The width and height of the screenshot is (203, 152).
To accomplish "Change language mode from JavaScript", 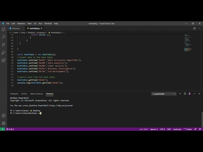I will coord(177,129).
